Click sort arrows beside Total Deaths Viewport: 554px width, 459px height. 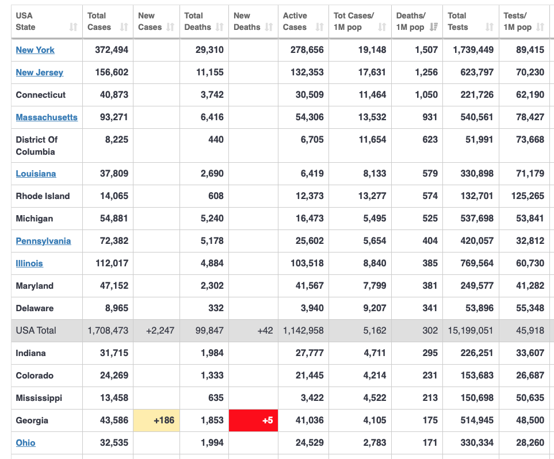pos(220,27)
